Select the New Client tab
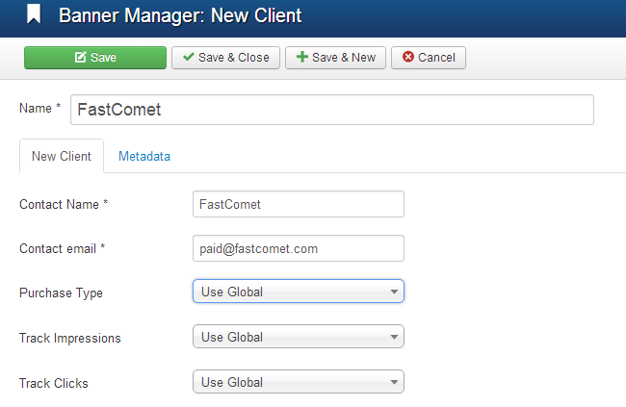 (x=62, y=157)
